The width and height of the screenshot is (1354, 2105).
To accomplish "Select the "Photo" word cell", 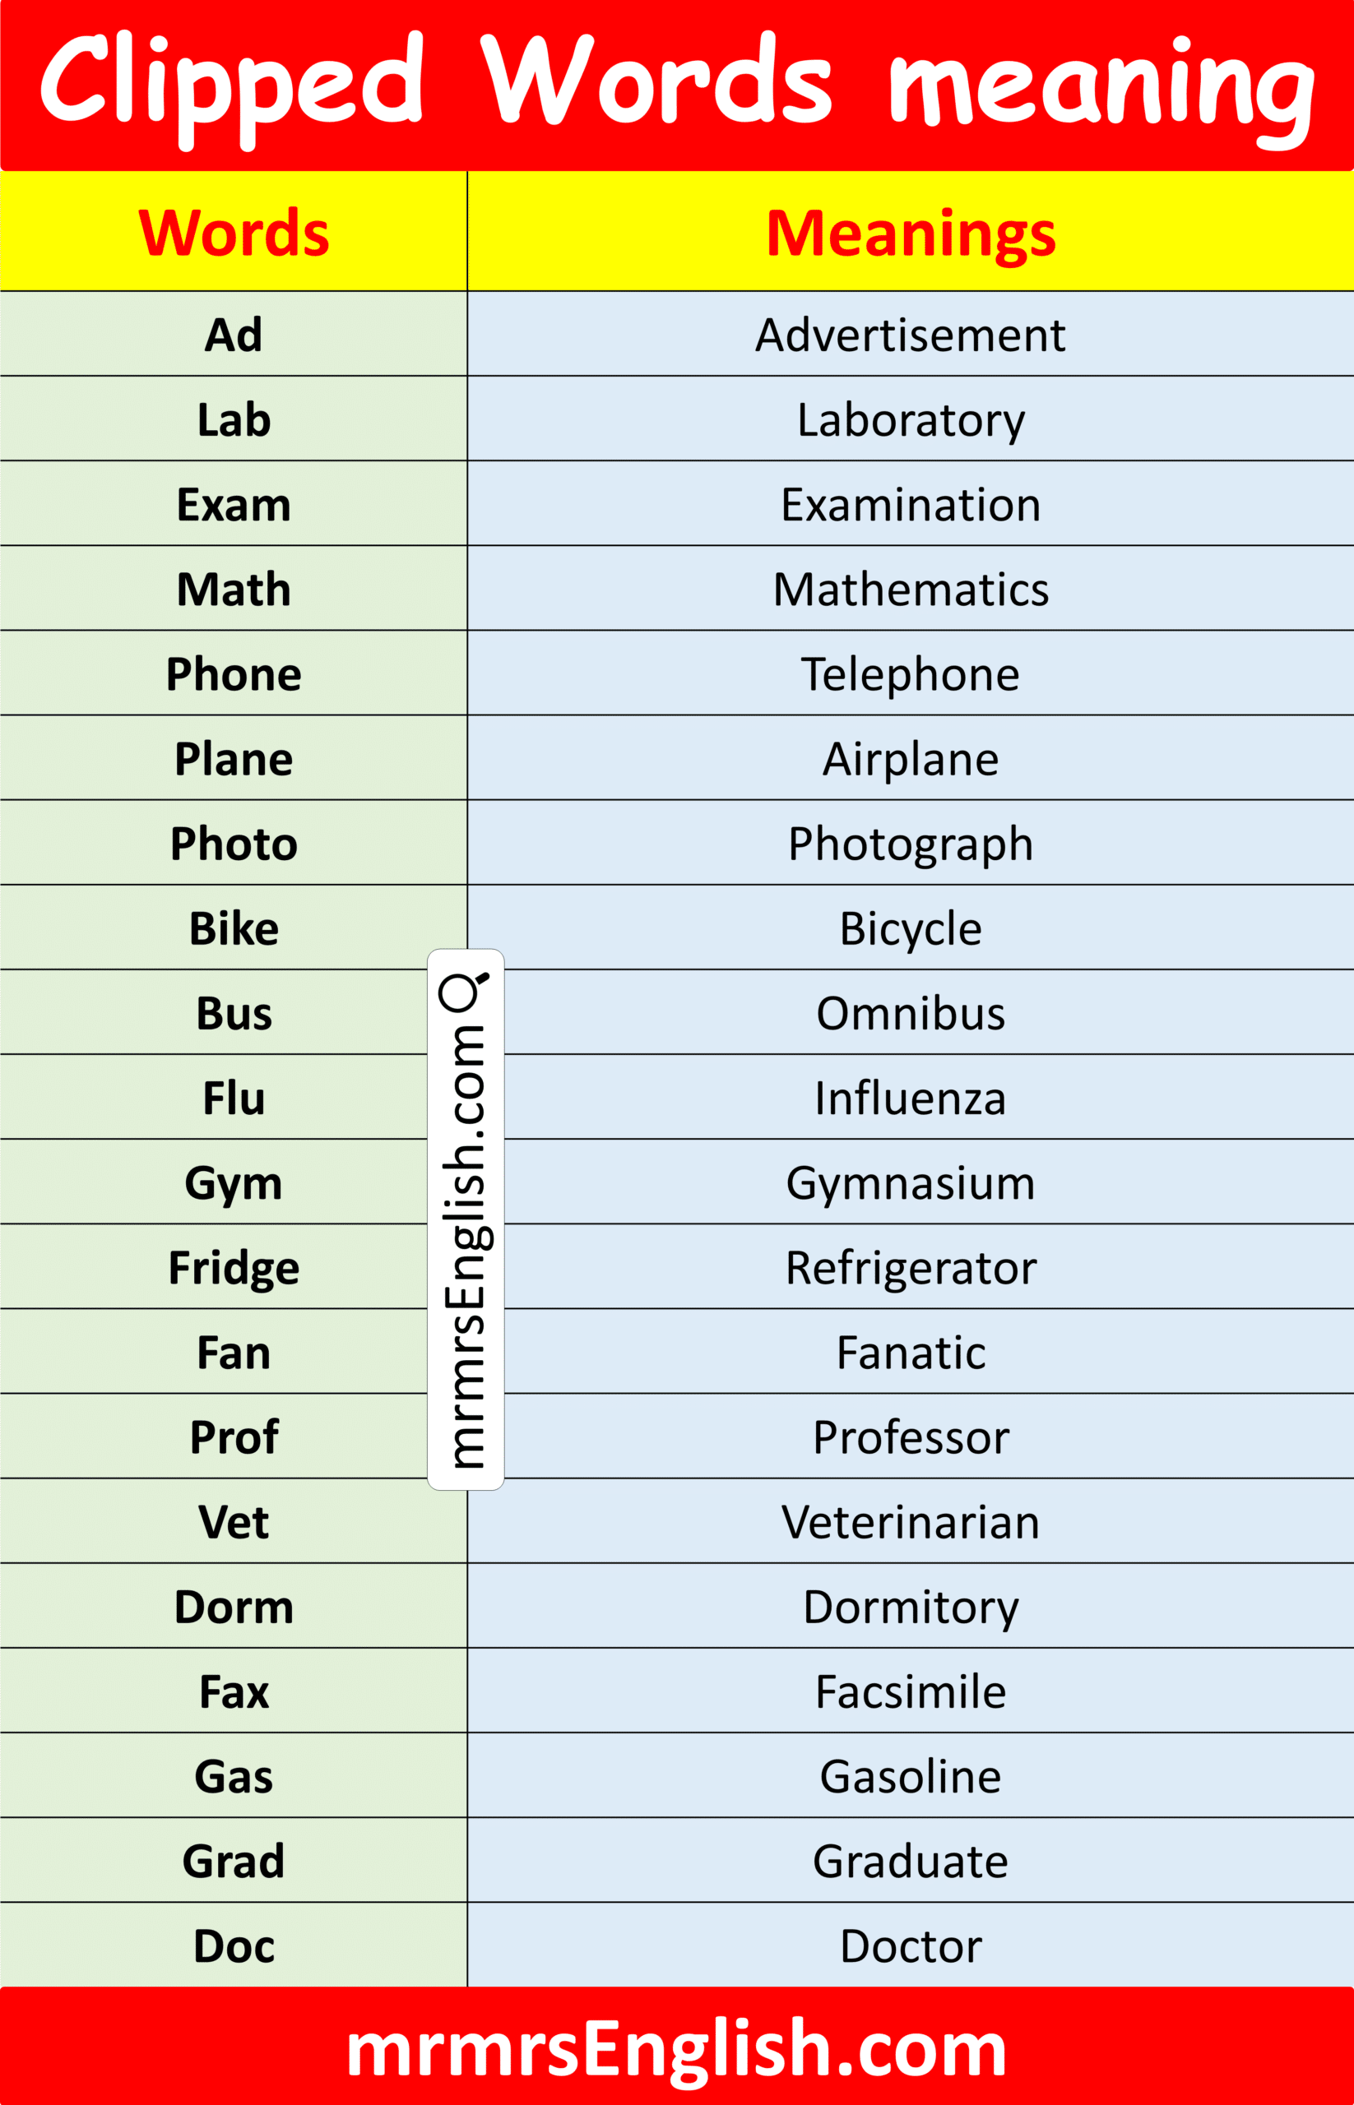I will pos(234,844).
